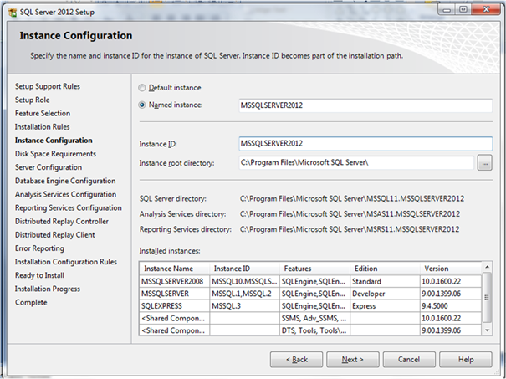506x379 pixels.
Task: Click Installation Configuration Rules step
Action: click(x=66, y=262)
